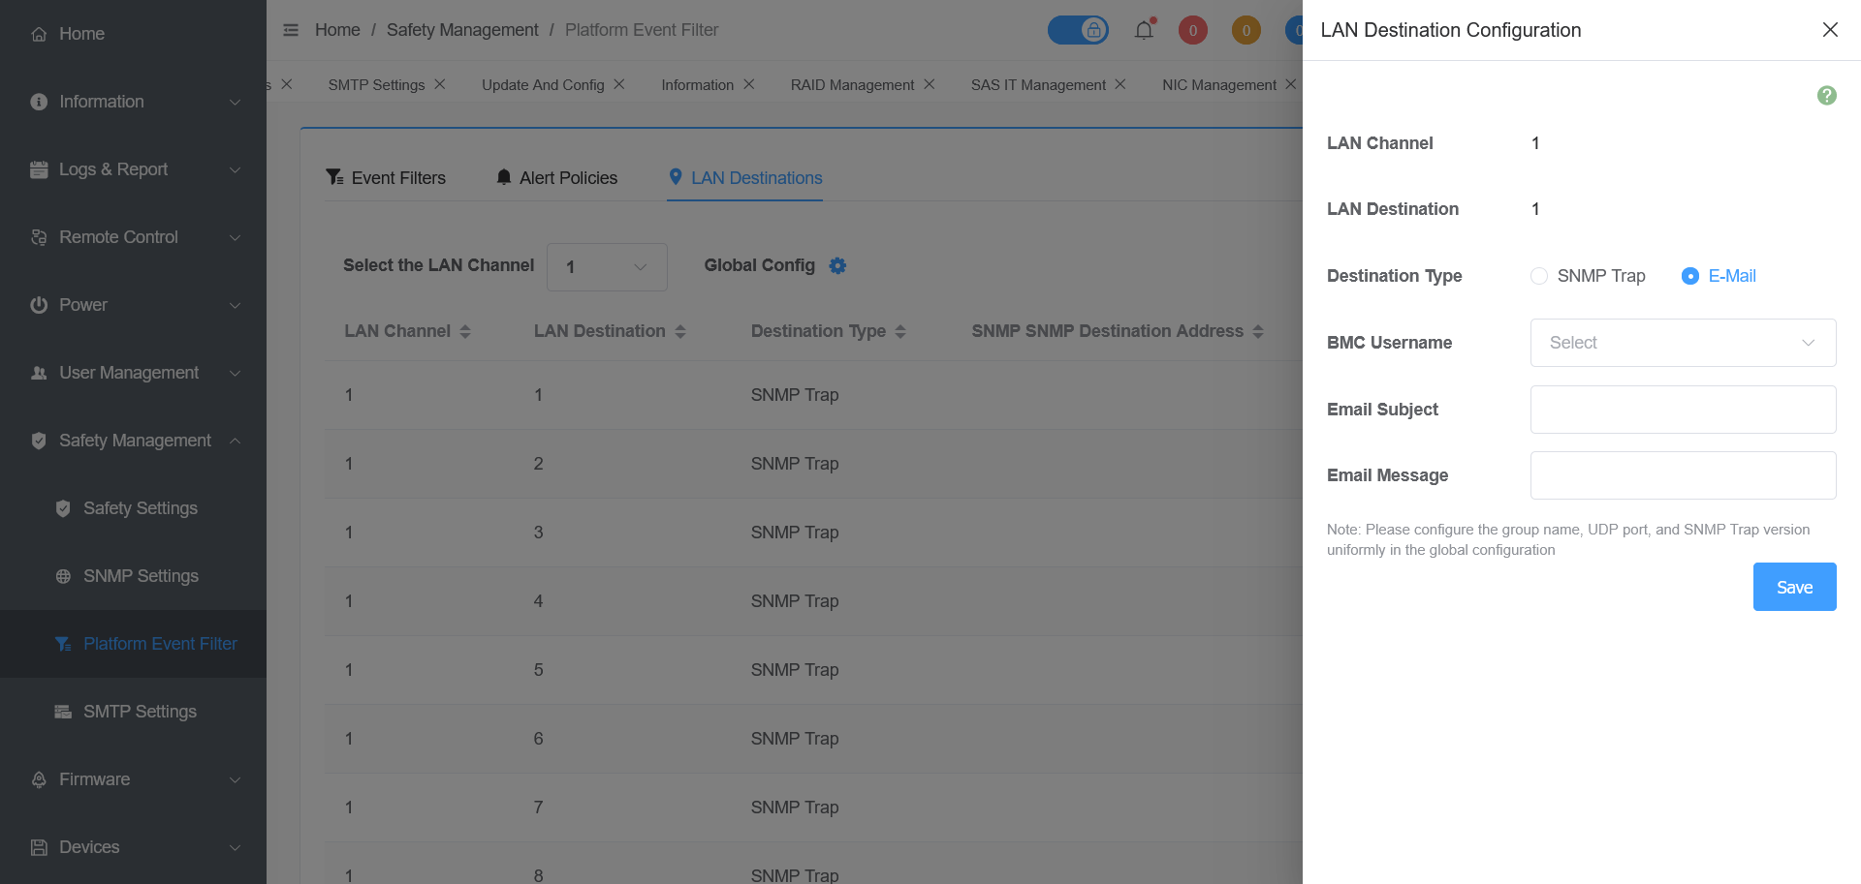Close the SMTP Settings tab
Viewport: 1861px width, 884px height.
coord(440,84)
